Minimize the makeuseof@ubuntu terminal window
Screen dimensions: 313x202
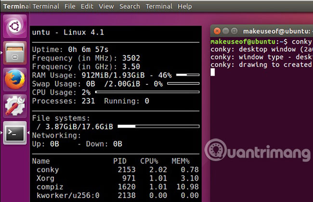pyautogui.click(x=225, y=31)
